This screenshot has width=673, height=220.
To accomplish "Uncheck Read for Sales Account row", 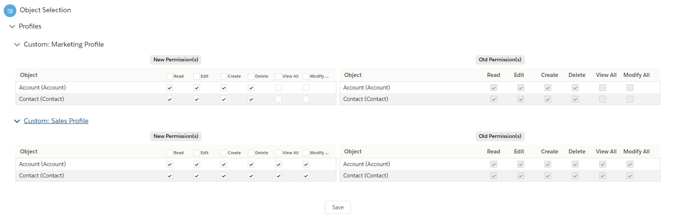I will [x=170, y=164].
